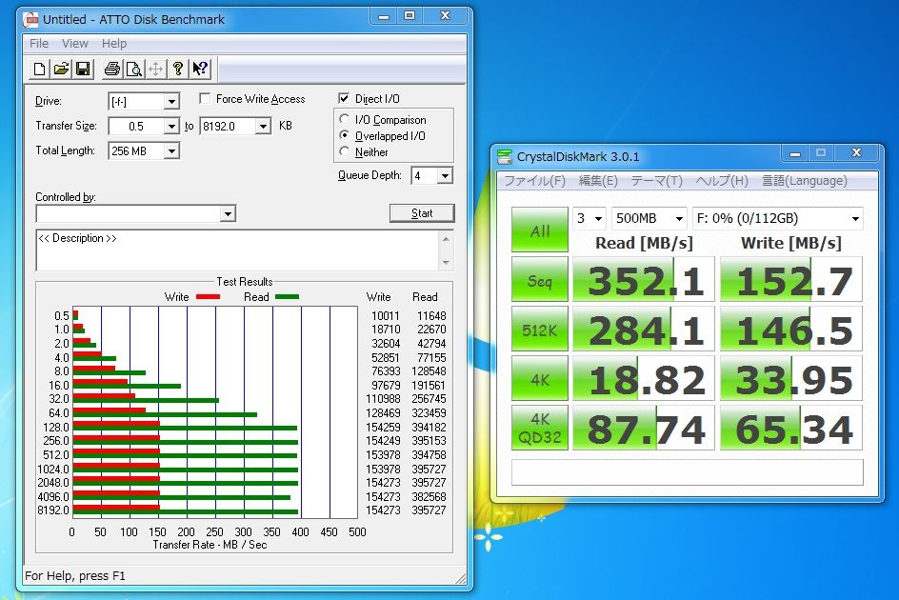This screenshot has height=600, width=899.
Task: Open CrystalDiskMark 言語(Language) menu
Action: click(x=804, y=181)
